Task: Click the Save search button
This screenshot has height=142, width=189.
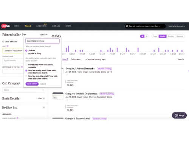Action: point(32,84)
